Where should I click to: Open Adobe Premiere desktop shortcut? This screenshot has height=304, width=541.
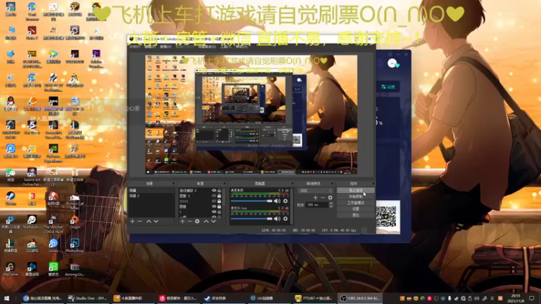96,58
